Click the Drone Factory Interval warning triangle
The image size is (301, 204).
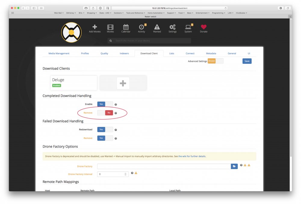coord(136,173)
